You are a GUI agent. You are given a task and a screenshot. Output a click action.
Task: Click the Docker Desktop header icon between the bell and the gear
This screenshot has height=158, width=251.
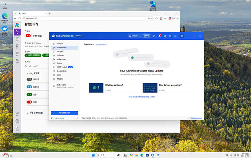(x=165, y=36)
